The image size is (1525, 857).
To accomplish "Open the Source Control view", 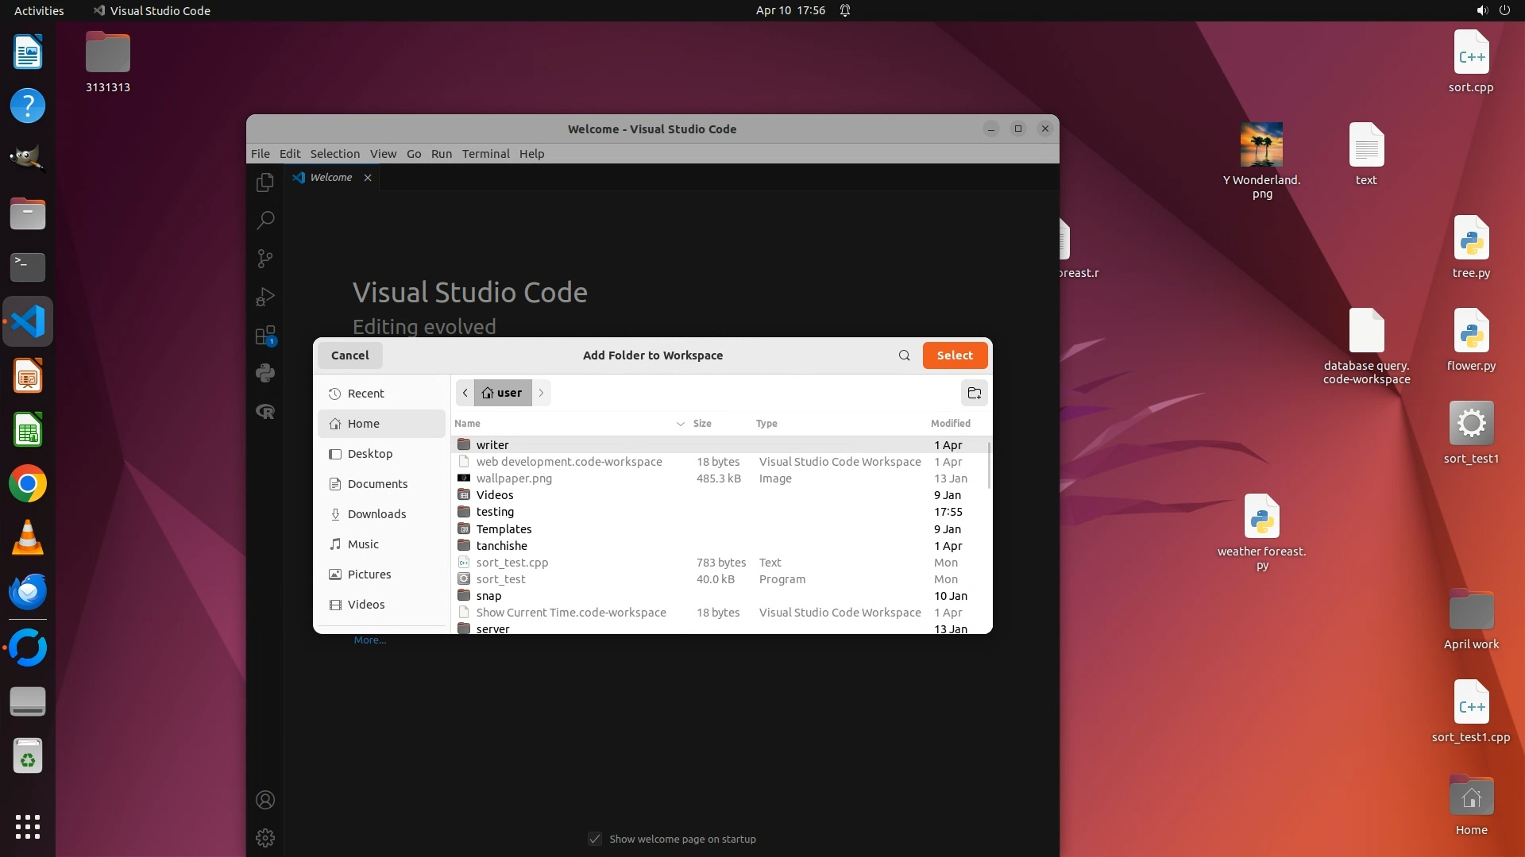I will [x=265, y=258].
